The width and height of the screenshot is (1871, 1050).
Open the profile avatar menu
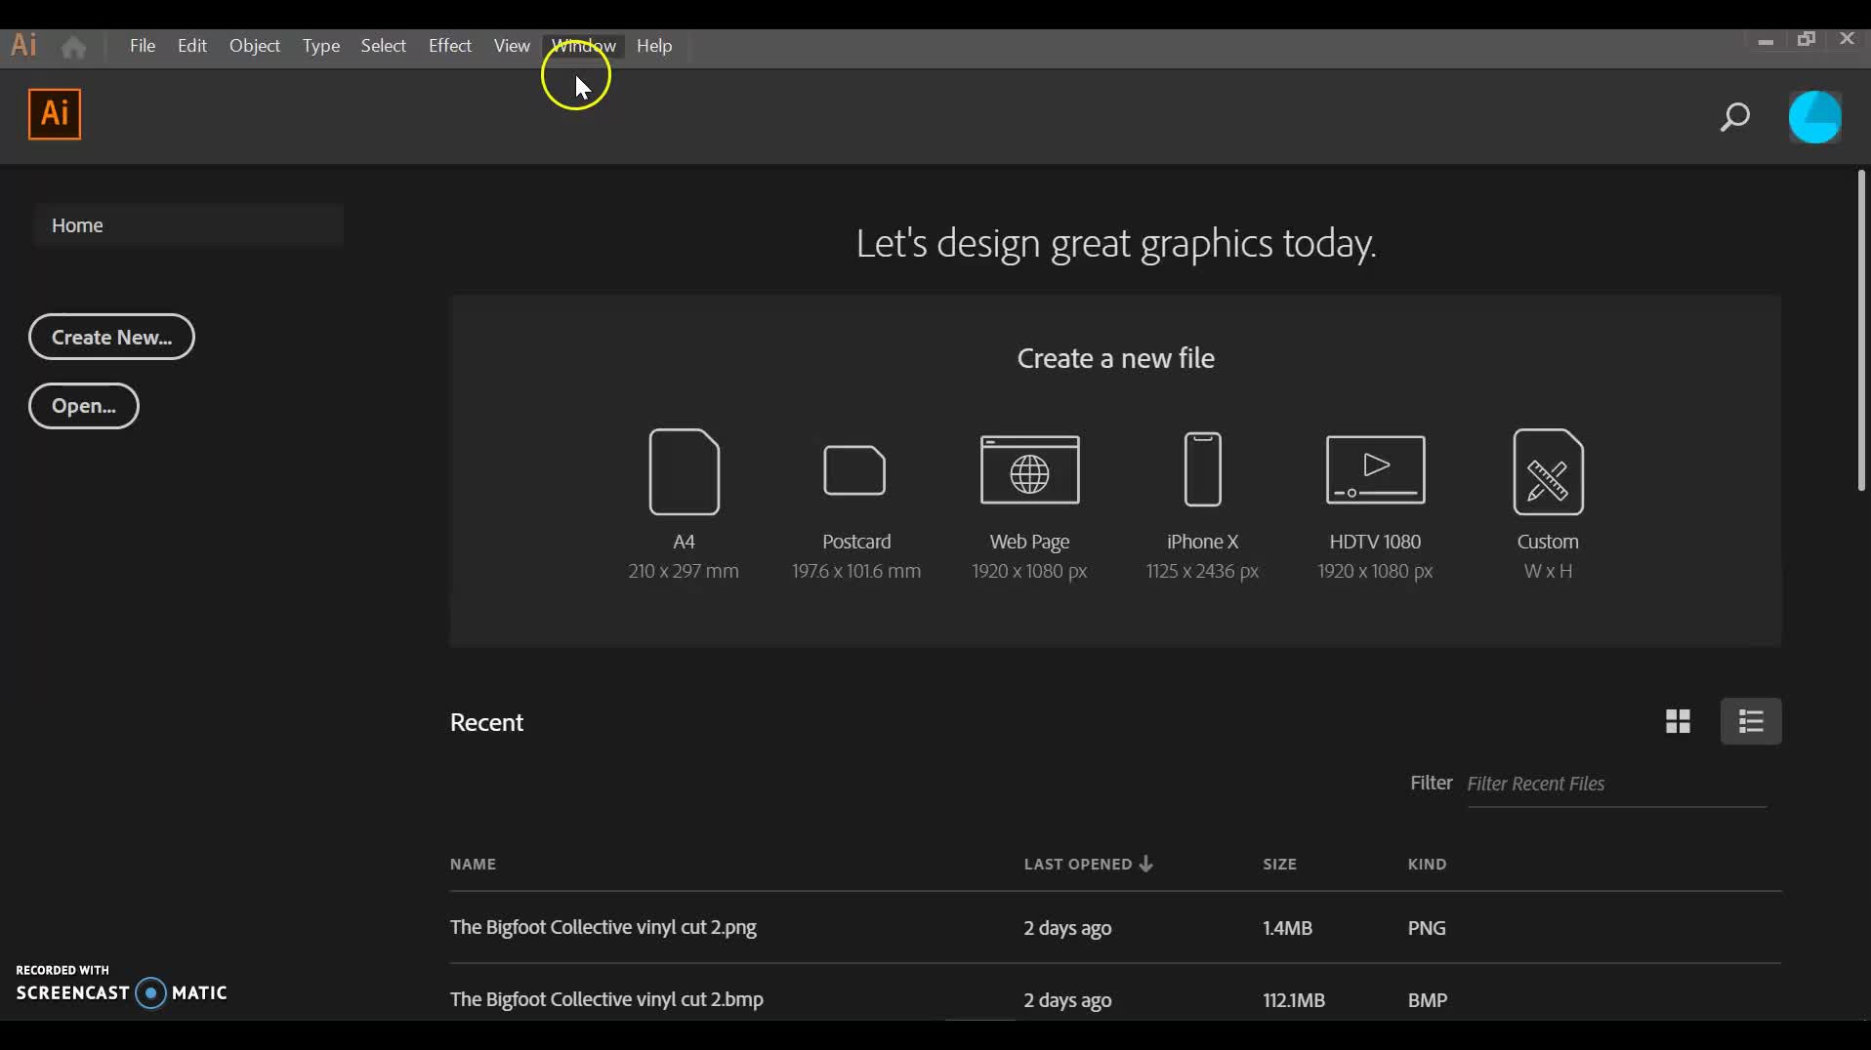click(1816, 116)
